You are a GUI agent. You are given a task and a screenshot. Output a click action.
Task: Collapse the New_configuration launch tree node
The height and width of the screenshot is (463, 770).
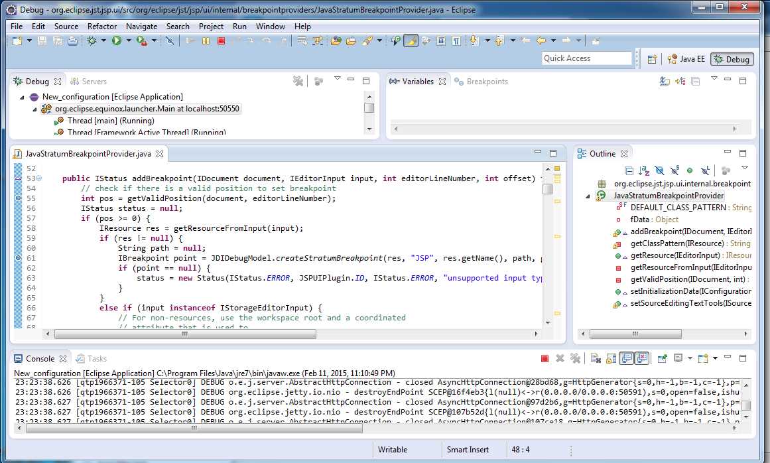[x=23, y=97]
